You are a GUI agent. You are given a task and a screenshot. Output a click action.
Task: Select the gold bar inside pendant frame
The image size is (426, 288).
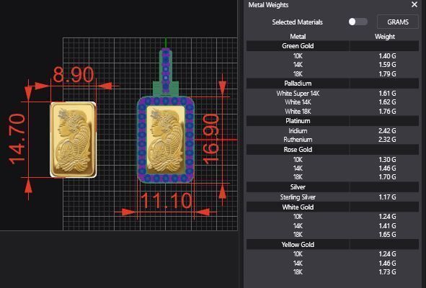pyautogui.click(x=166, y=140)
